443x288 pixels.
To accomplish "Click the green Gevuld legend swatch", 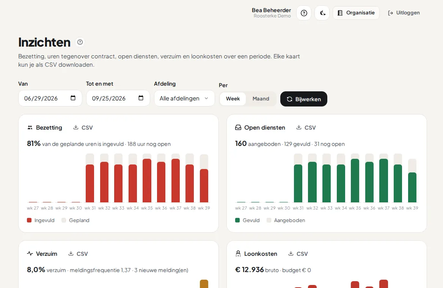I will coord(237,220).
